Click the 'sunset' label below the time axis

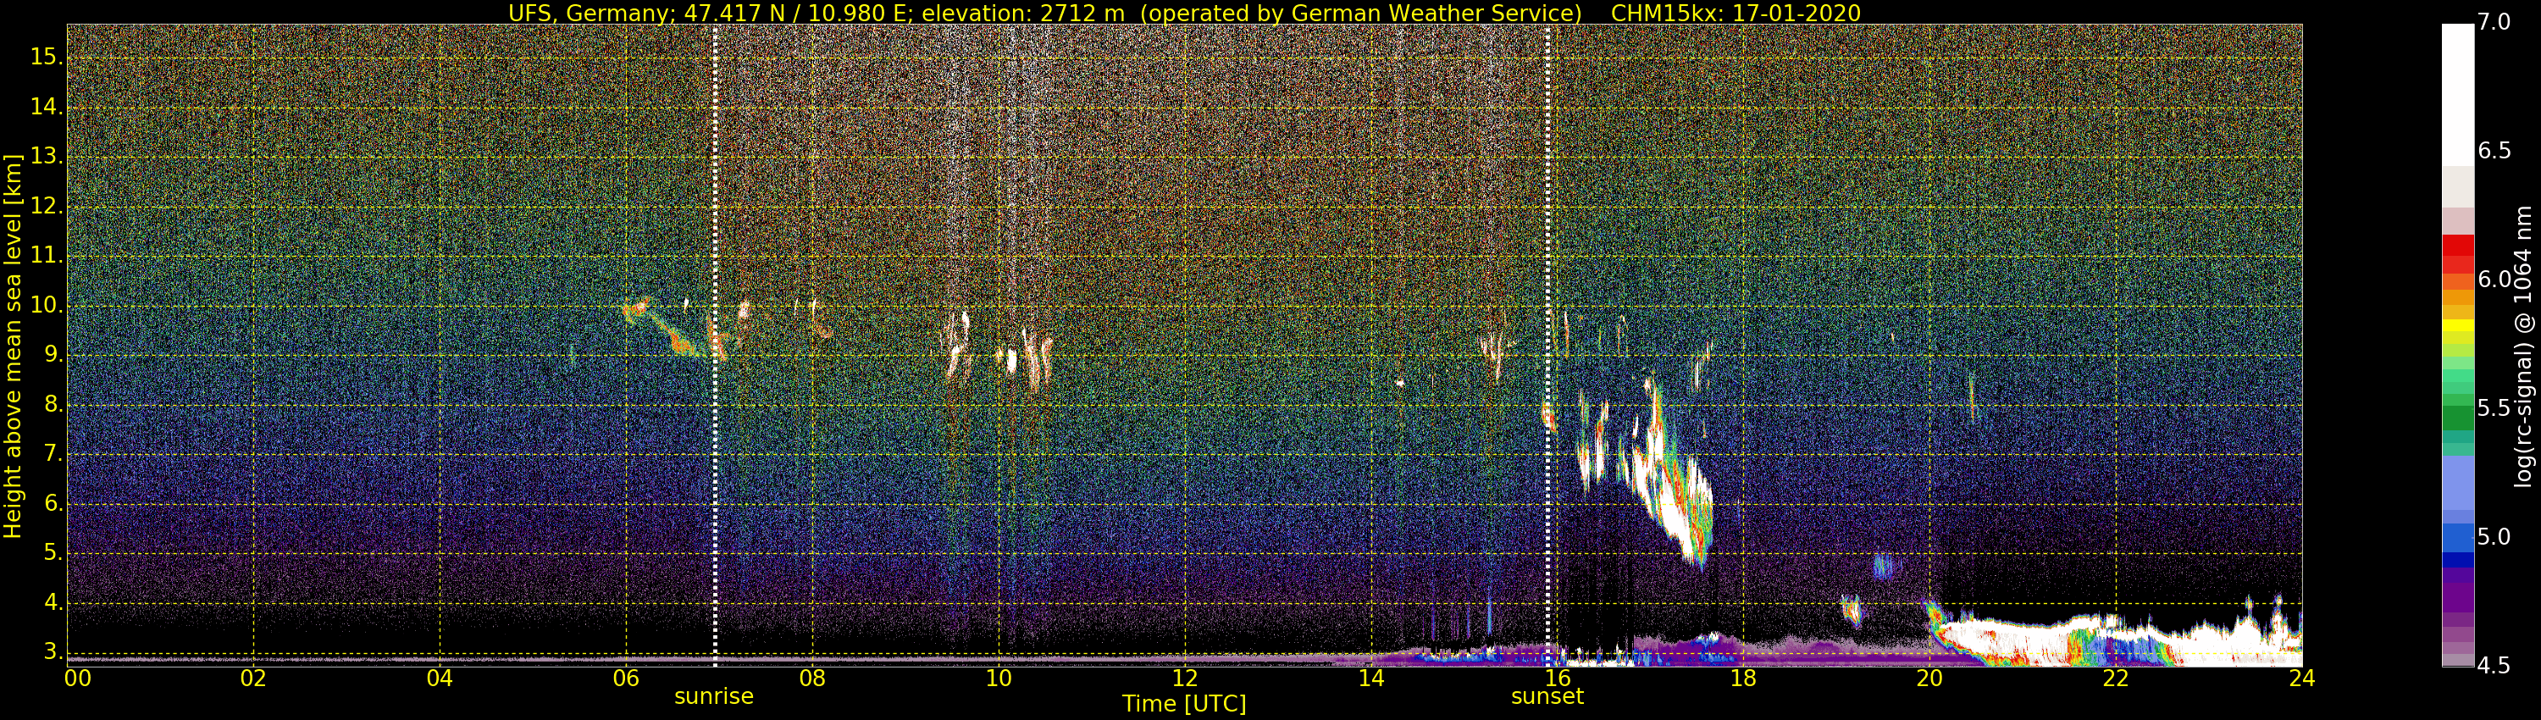coord(1547,696)
